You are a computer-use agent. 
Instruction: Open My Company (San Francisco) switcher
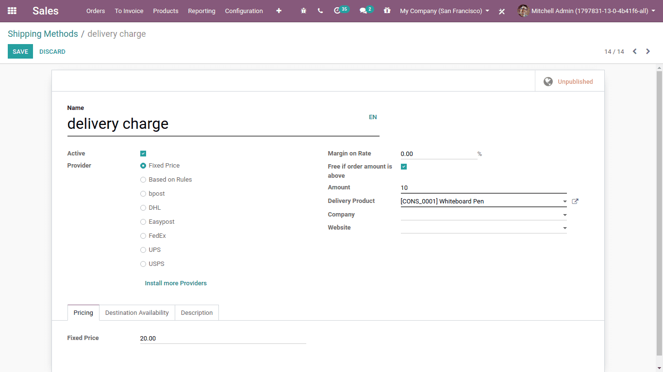click(x=445, y=11)
